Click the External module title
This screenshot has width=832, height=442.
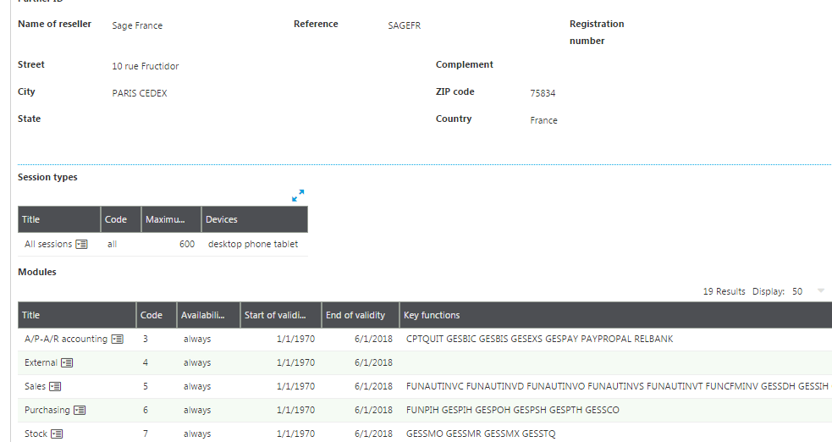coord(41,363)
